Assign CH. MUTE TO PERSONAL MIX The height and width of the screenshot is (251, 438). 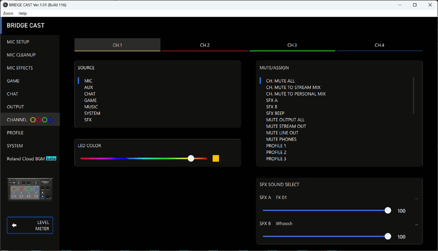coord(296,94)
